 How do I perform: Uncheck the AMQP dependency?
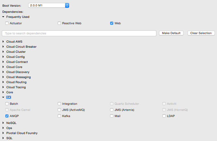(7, 116)
